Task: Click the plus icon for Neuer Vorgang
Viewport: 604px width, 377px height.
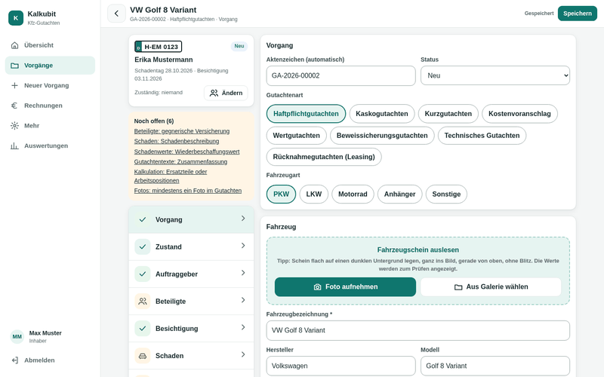Action: pos(14,85)
